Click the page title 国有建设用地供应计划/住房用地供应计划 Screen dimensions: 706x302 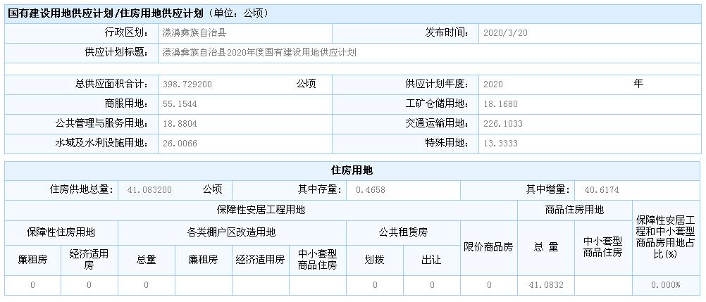click(106, 13)
